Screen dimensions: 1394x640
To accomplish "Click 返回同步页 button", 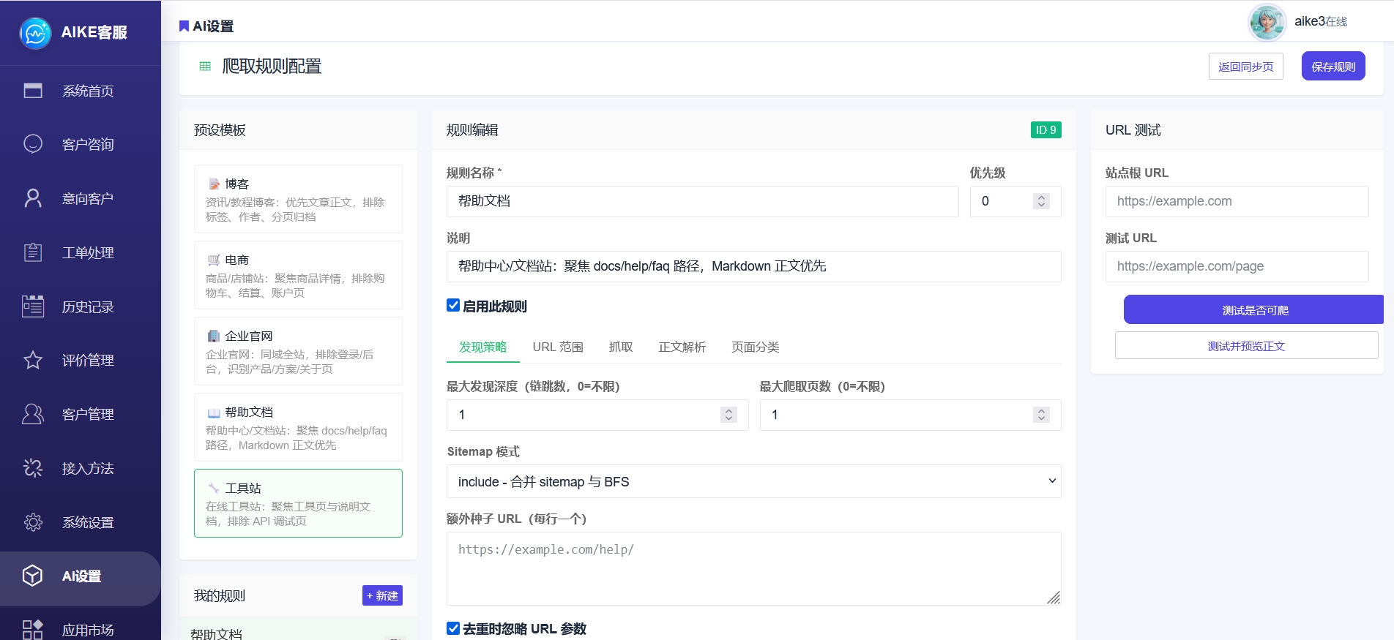I will (1246, 67).
